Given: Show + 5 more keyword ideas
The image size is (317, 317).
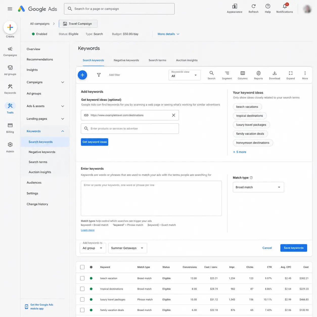Looking at the screenshot, I should (x=240, y=152).
